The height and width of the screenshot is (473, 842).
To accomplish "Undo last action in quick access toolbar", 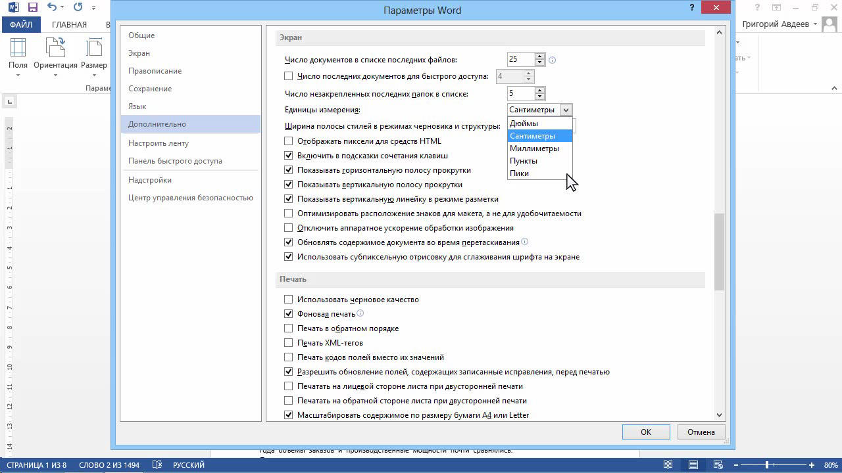I will tap(52, 8).
